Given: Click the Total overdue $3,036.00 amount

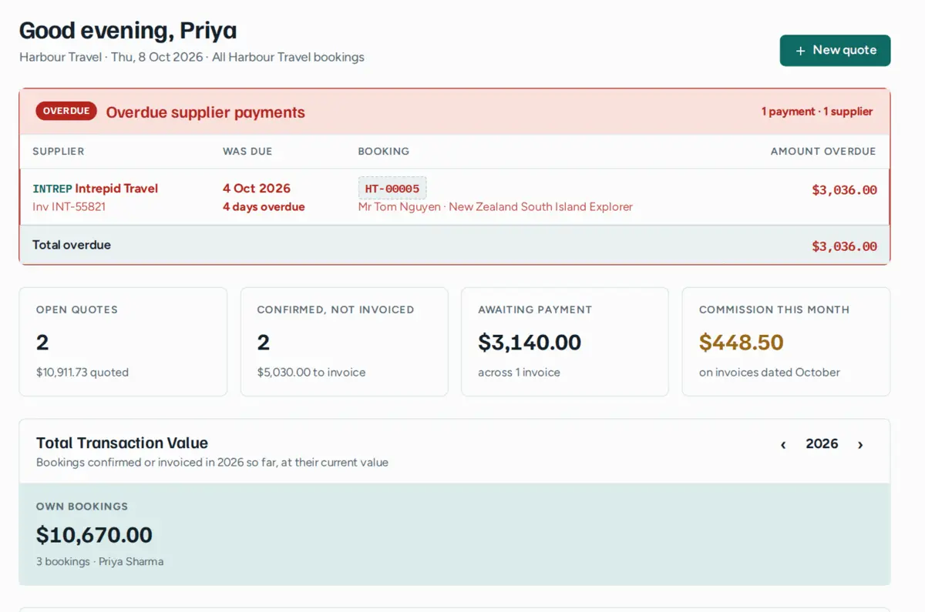Looking at the screenshot, I should tap(844, 246).
